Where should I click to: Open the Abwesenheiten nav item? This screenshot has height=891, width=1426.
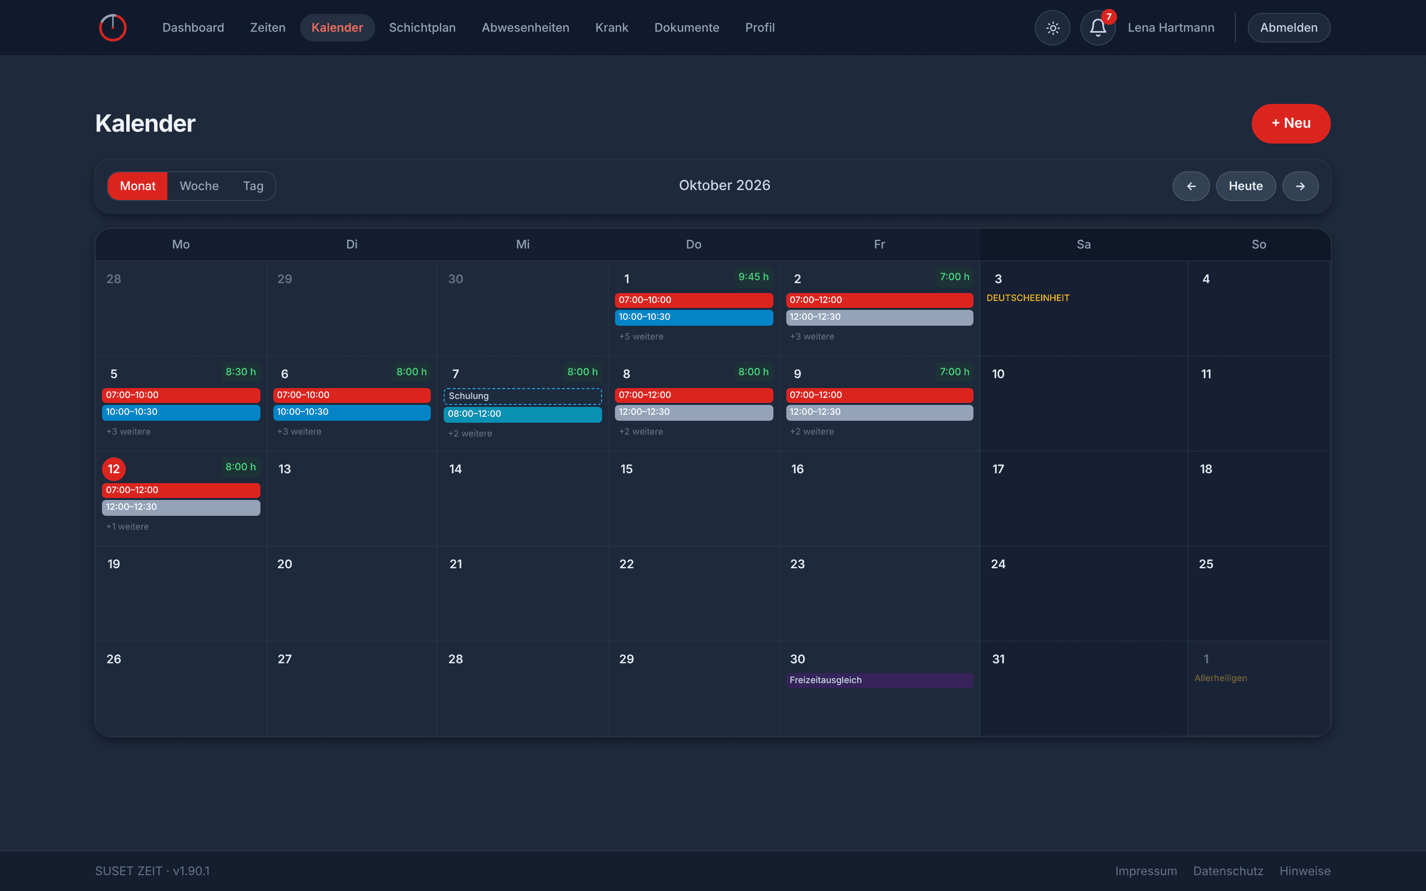(526, 28)
